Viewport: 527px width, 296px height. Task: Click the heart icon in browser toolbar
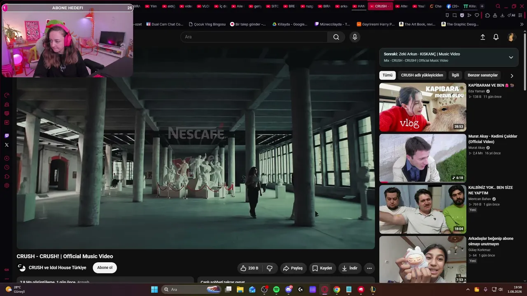[477, 15]
